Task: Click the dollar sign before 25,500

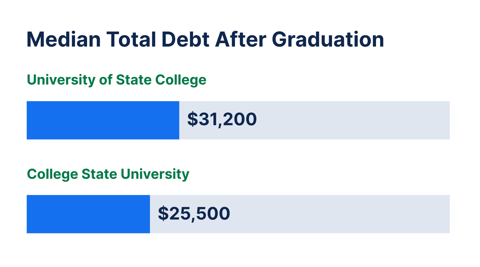Action: click(163, 214)
